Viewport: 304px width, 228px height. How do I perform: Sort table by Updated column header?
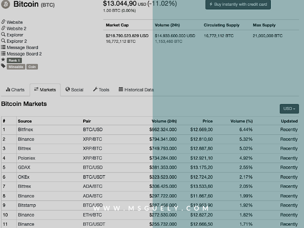pyautogui.click(x=289, y=121)
